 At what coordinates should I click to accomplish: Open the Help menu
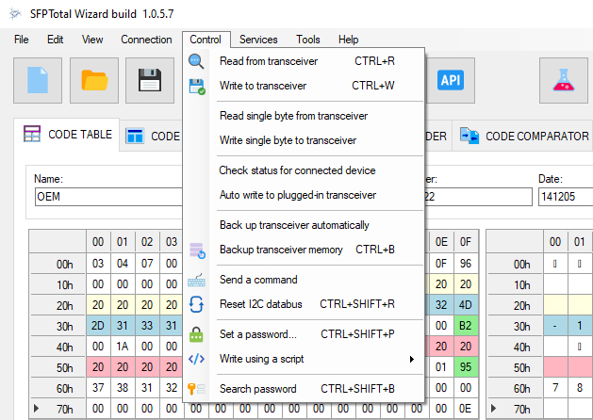click(x=348, y=40)
